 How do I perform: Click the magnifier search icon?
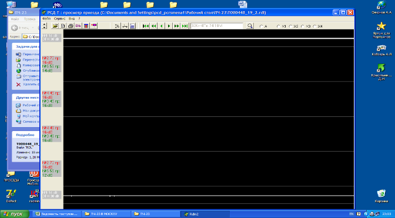point(250,26)
